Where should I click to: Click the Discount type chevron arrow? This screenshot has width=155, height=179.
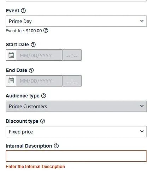pyautogui.click(x=142, y=131)
